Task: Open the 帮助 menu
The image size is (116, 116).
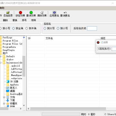Action: point(2,8)
